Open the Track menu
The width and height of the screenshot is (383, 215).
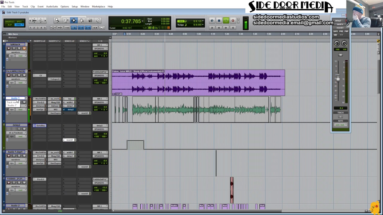(25, 6)
